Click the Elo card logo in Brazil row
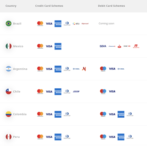This screenshot has height=146, width=147. pos(76,24)
